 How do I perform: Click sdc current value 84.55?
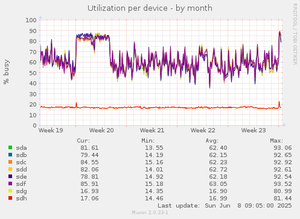point(89,162)
